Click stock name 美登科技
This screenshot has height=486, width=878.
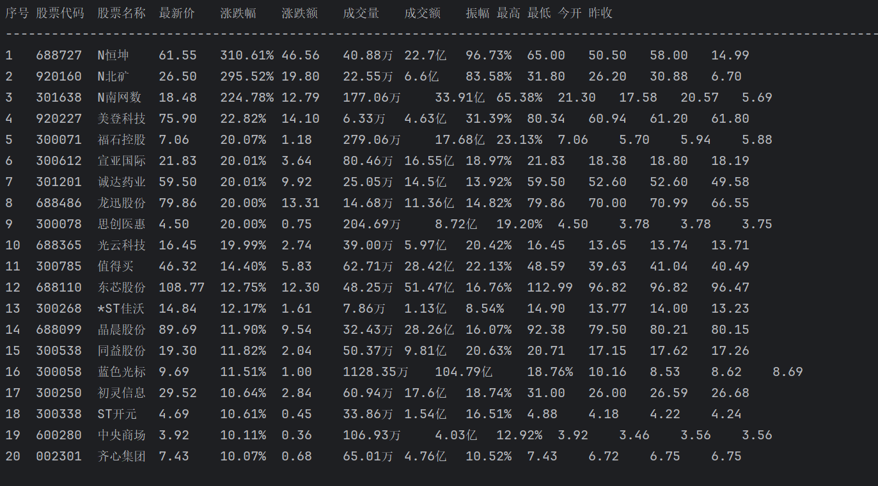[122, 119]
